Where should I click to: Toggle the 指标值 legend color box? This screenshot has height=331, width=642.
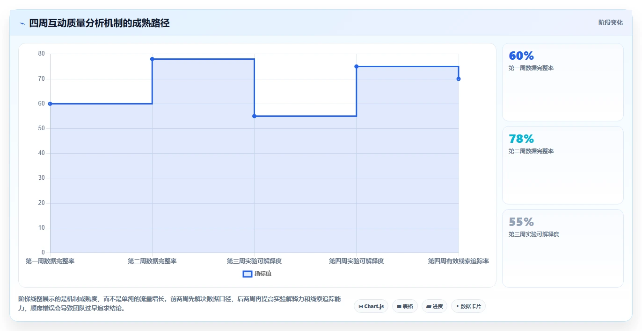(248, 274)
